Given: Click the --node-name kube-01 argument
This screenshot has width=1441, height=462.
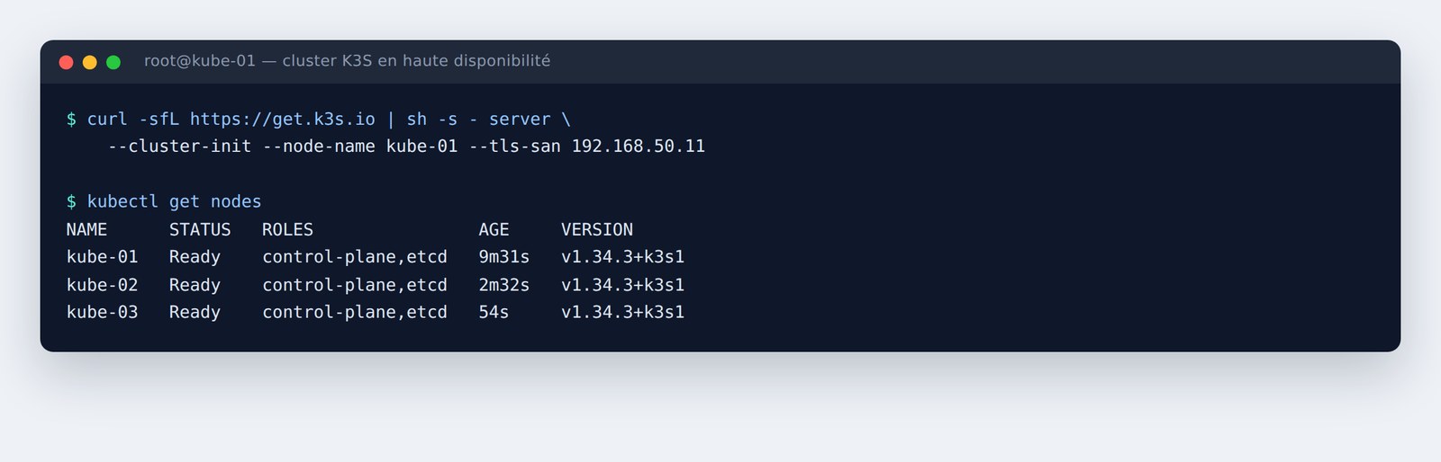Looking at the screenshot, I should [x=360, y=147].
